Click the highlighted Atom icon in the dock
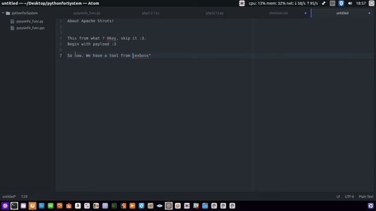The image size is (376, 211). (x=169, y=206)
